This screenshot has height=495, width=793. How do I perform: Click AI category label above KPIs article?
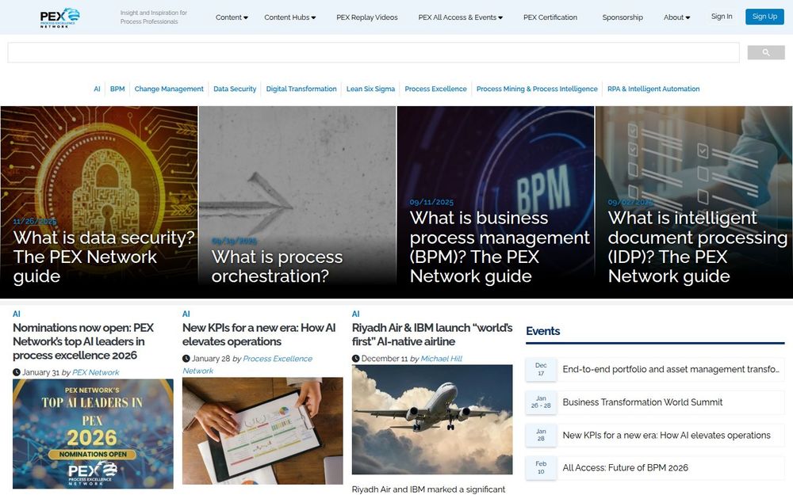pyautogui.click(x=186, y=314)
